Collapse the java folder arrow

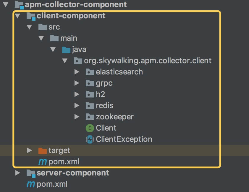click(53, 50)
